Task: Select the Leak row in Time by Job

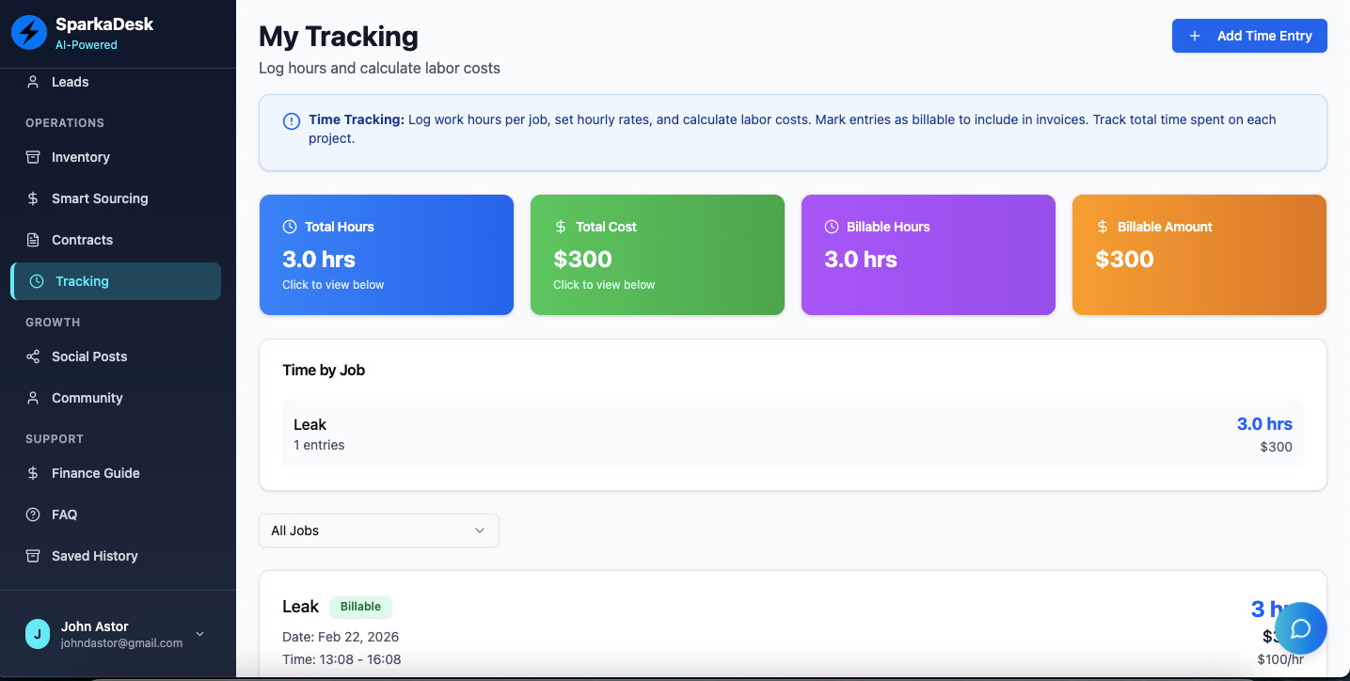Action: pyautogui.click(x=793, y=434)
